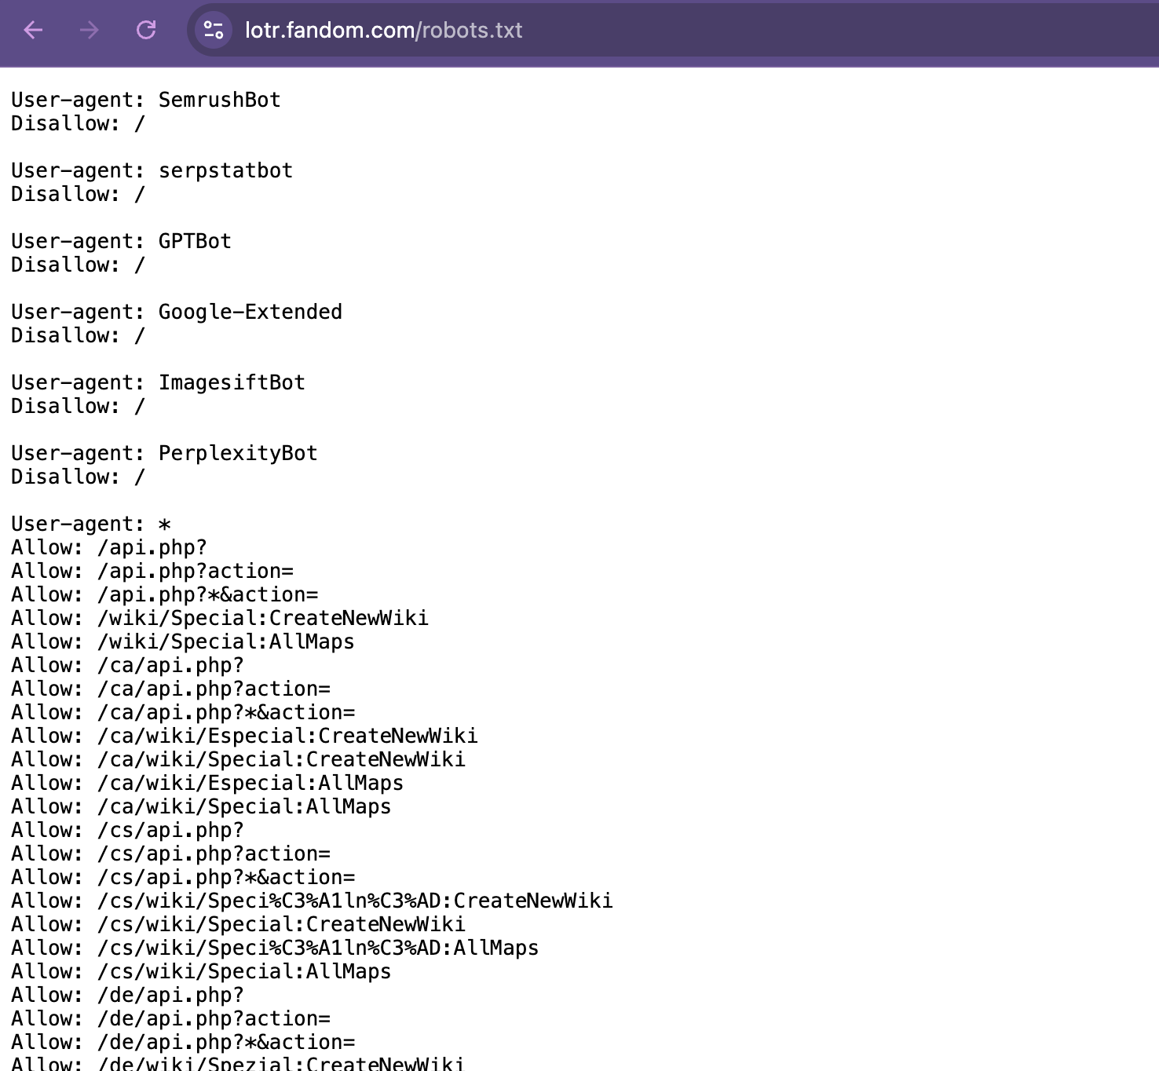Image resolution: width=1159 pixels, height=1071 pixels.
Task: Click the 'User-agent: *' wildcard line
Action: point(90,524)
